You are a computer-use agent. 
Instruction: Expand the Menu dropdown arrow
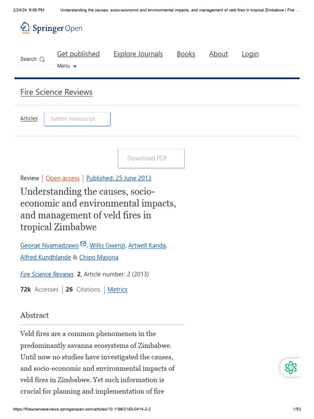(x=75, y=66)
